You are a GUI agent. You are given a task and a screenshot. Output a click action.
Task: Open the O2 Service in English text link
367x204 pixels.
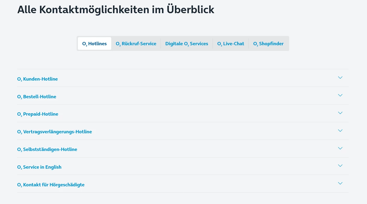(39, 167)
